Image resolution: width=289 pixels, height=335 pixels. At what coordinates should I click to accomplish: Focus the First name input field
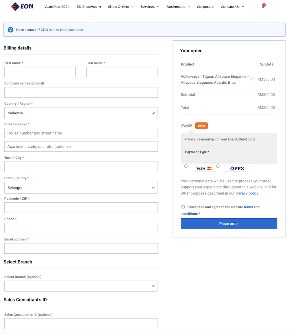pos(40,72)
